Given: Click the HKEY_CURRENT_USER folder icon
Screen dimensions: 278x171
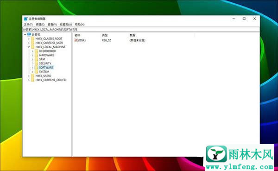Looking at the screenshot, I should click(33, 43).
